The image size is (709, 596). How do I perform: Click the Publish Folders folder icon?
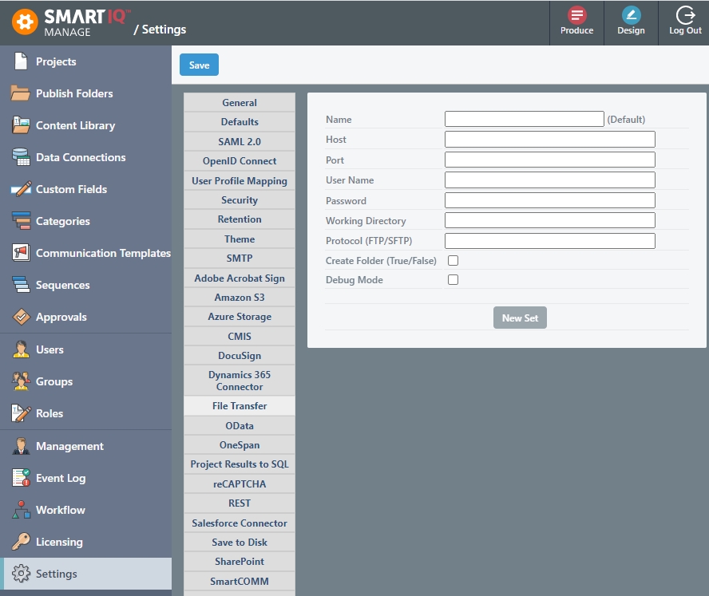tap(21, 93)
